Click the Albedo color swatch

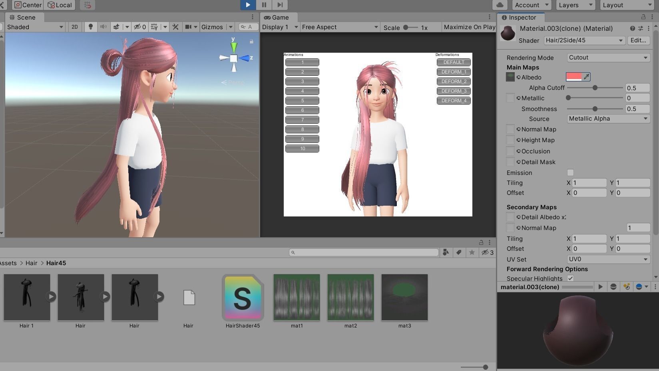tap(574, 77)
